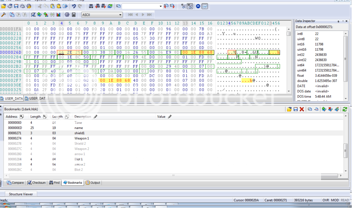Click the Undo arrow icon
The height and width of the screenshot is (214, 352).
click(x=74, y=6)
